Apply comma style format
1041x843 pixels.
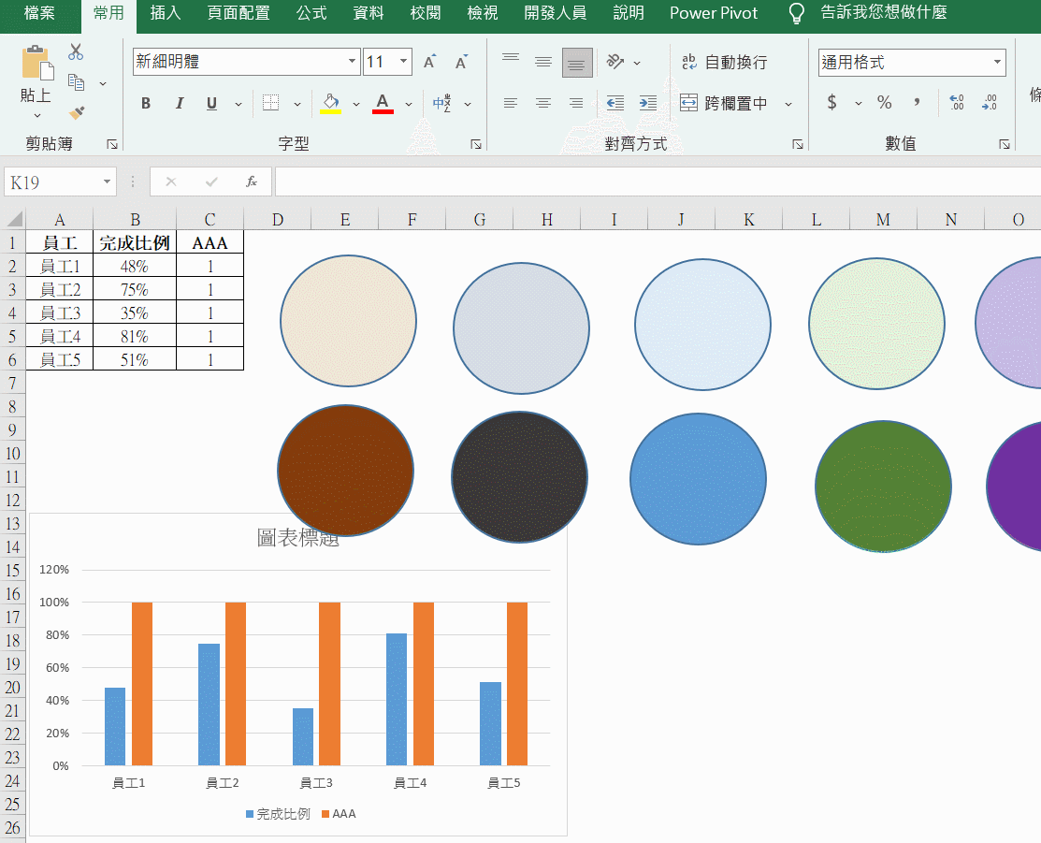click(x=917, y=102)
